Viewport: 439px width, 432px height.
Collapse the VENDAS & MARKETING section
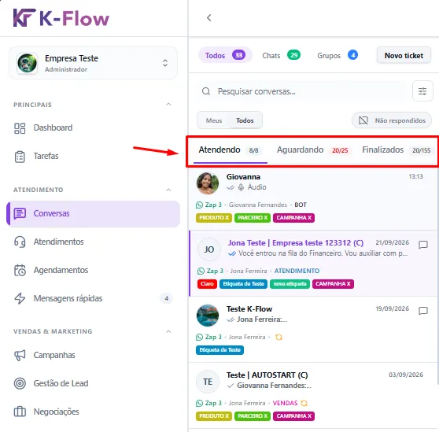click(x=168, y=331)
